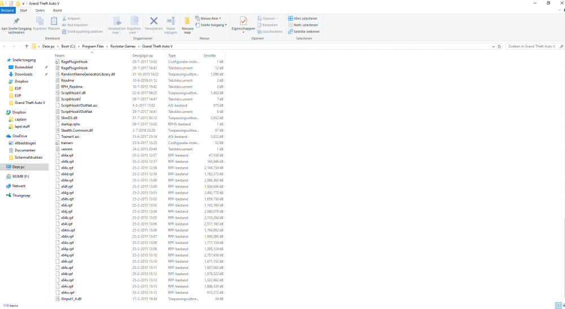The width and height of the screenshot is (565, 309).
Task: Refresh the address bar location
Action: click(x=499, y=46)
